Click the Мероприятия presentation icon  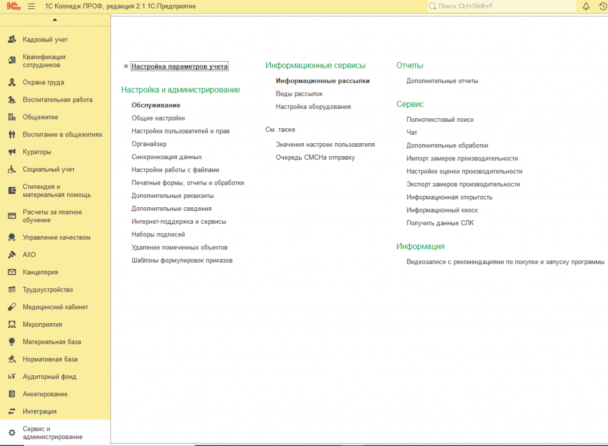coord(12,325)
